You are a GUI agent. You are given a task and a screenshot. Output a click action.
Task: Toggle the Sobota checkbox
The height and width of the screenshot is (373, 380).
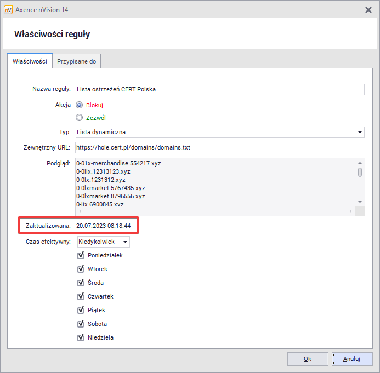tap(81, 324)
